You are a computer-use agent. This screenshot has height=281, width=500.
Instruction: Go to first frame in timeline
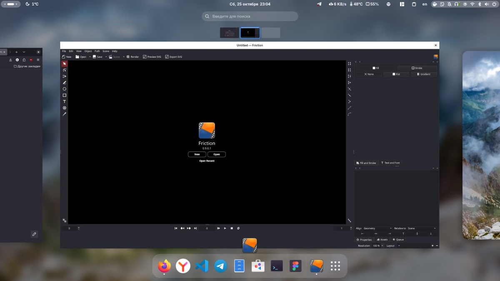[176, 228]
